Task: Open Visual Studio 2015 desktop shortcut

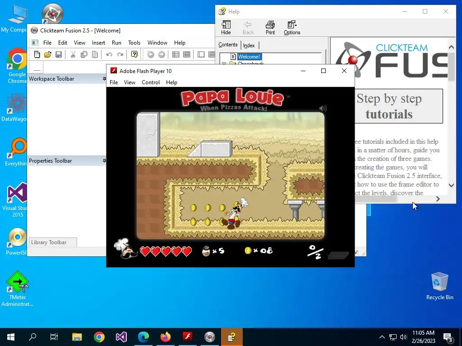Action: coord(17,200)
